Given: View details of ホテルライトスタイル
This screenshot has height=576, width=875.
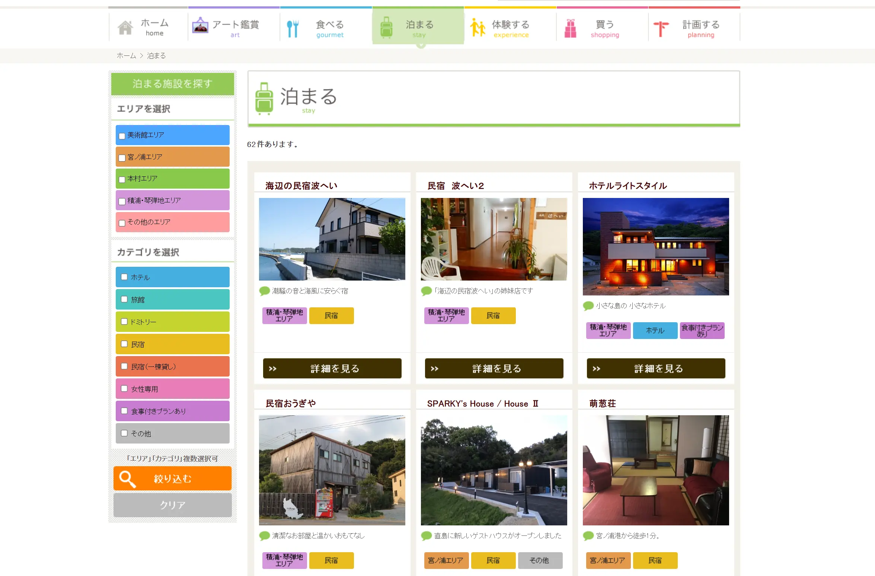Looking at the screenshot, I should (x=655, y=368).
